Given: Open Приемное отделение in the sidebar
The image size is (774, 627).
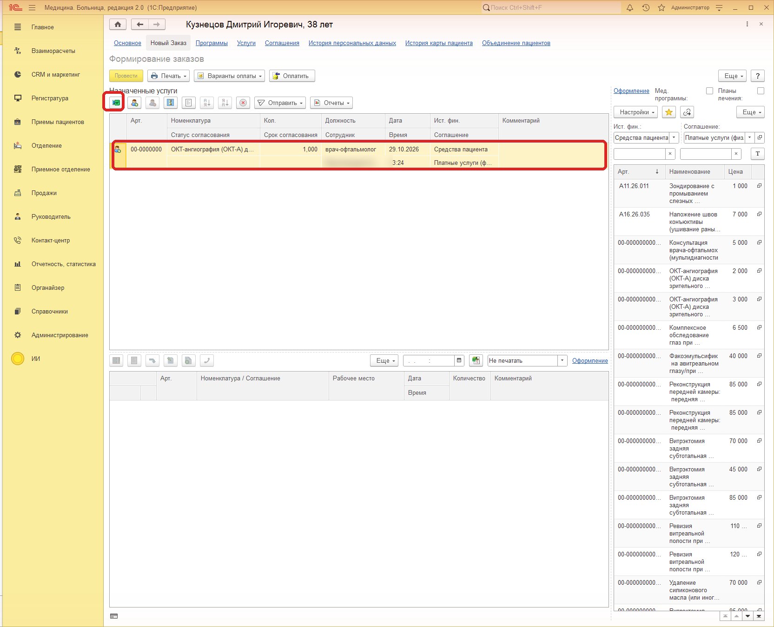Looking at the screenshot, I should click(x=60, y=169).
